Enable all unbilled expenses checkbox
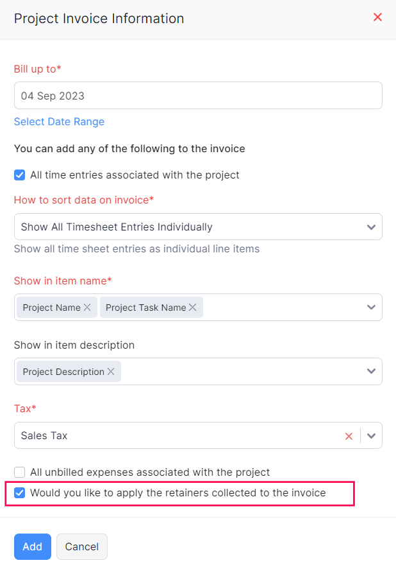The width and height of the screenshot is (396, 574). point(19,472)
